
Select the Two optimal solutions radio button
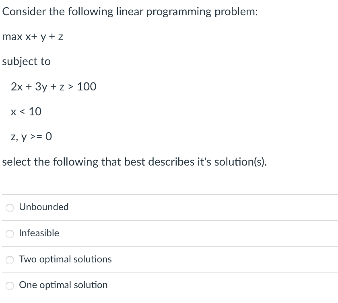tap(10, 260)
